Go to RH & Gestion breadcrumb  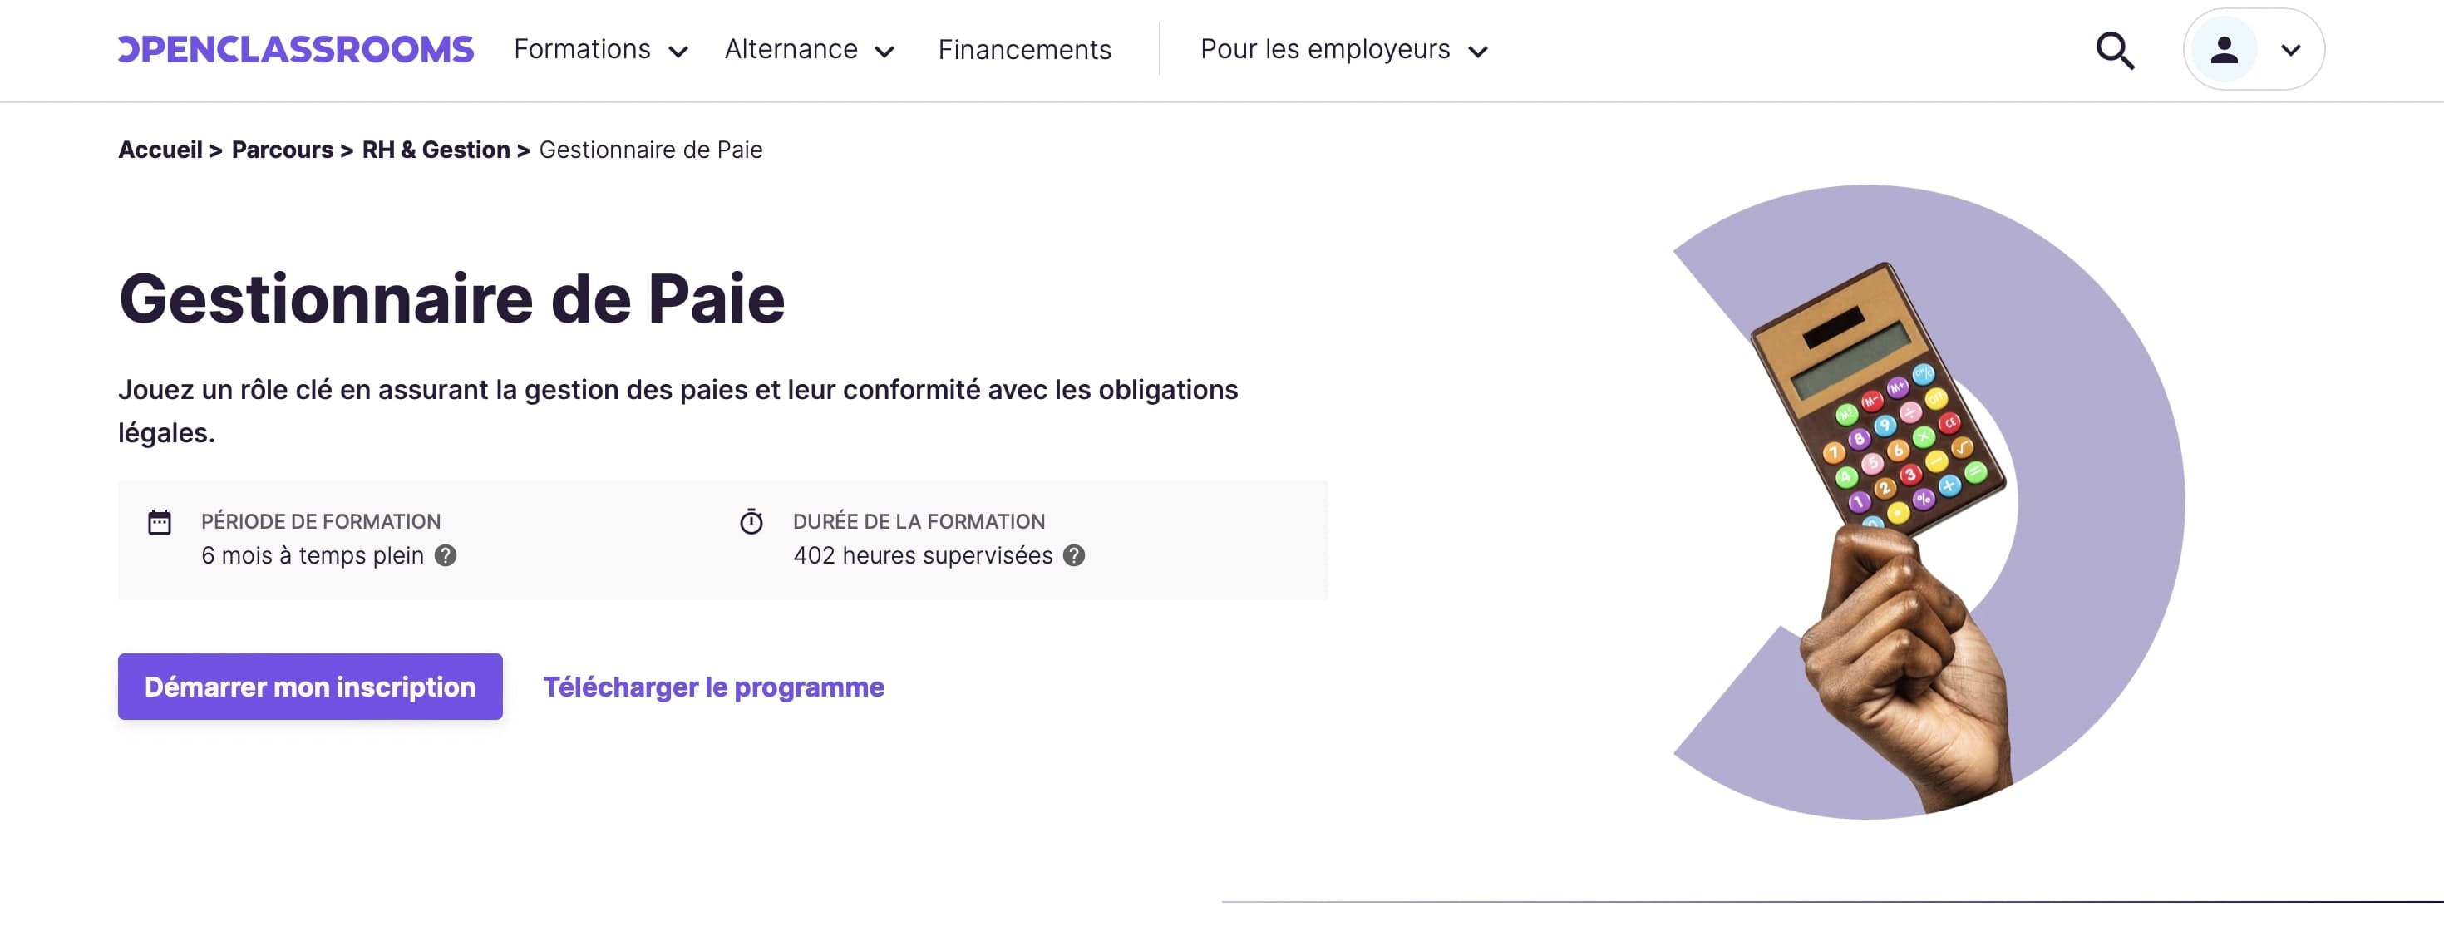(x=436, y=150)
